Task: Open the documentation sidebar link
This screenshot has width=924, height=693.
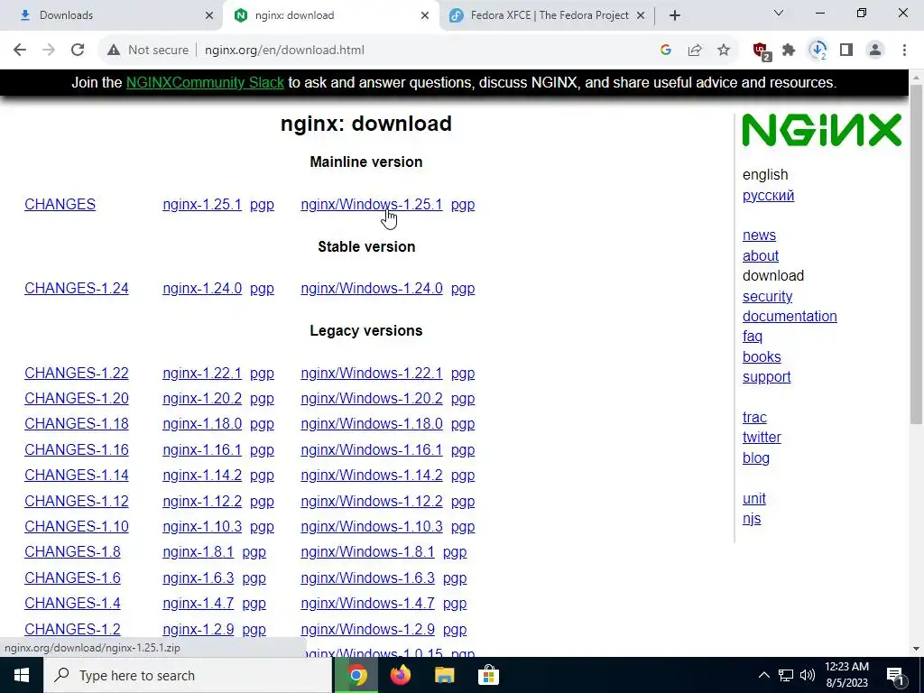Action: (x=790, y=316)
